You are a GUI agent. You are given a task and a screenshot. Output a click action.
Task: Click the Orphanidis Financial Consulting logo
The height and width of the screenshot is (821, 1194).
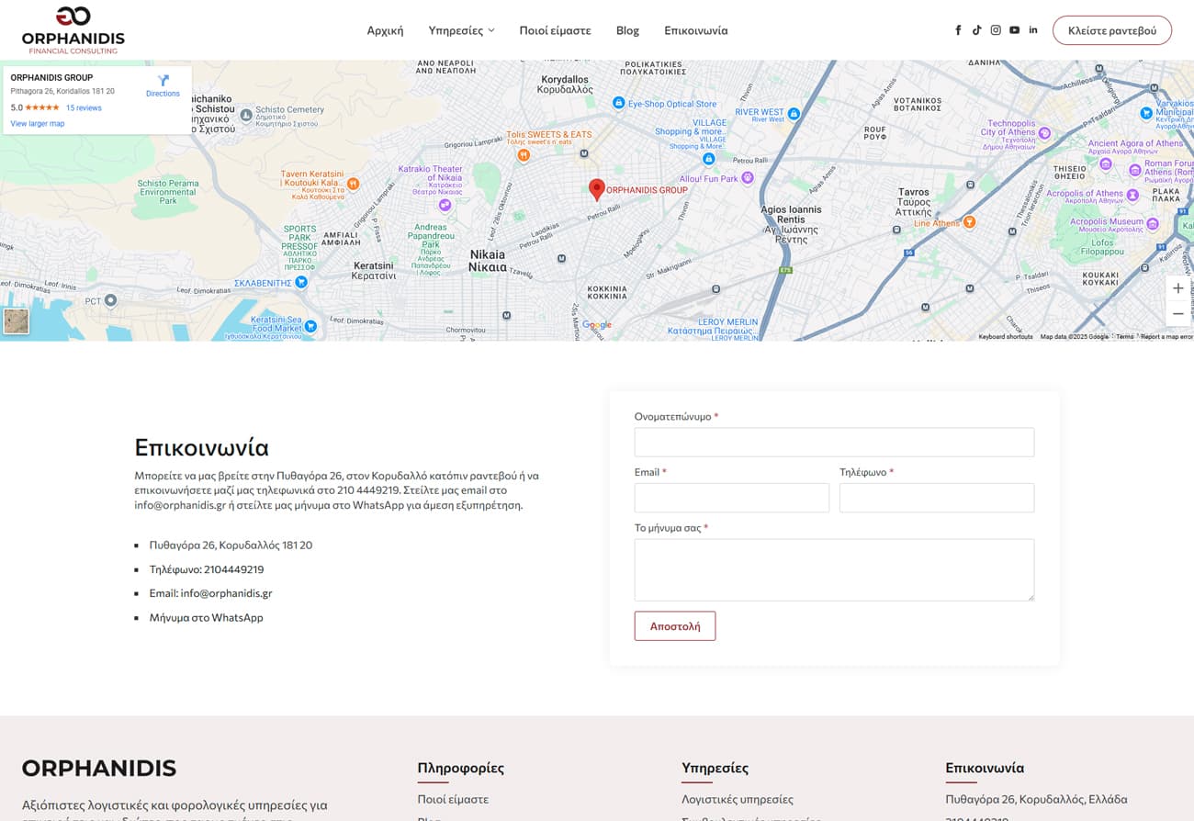[x=73, y=30]
